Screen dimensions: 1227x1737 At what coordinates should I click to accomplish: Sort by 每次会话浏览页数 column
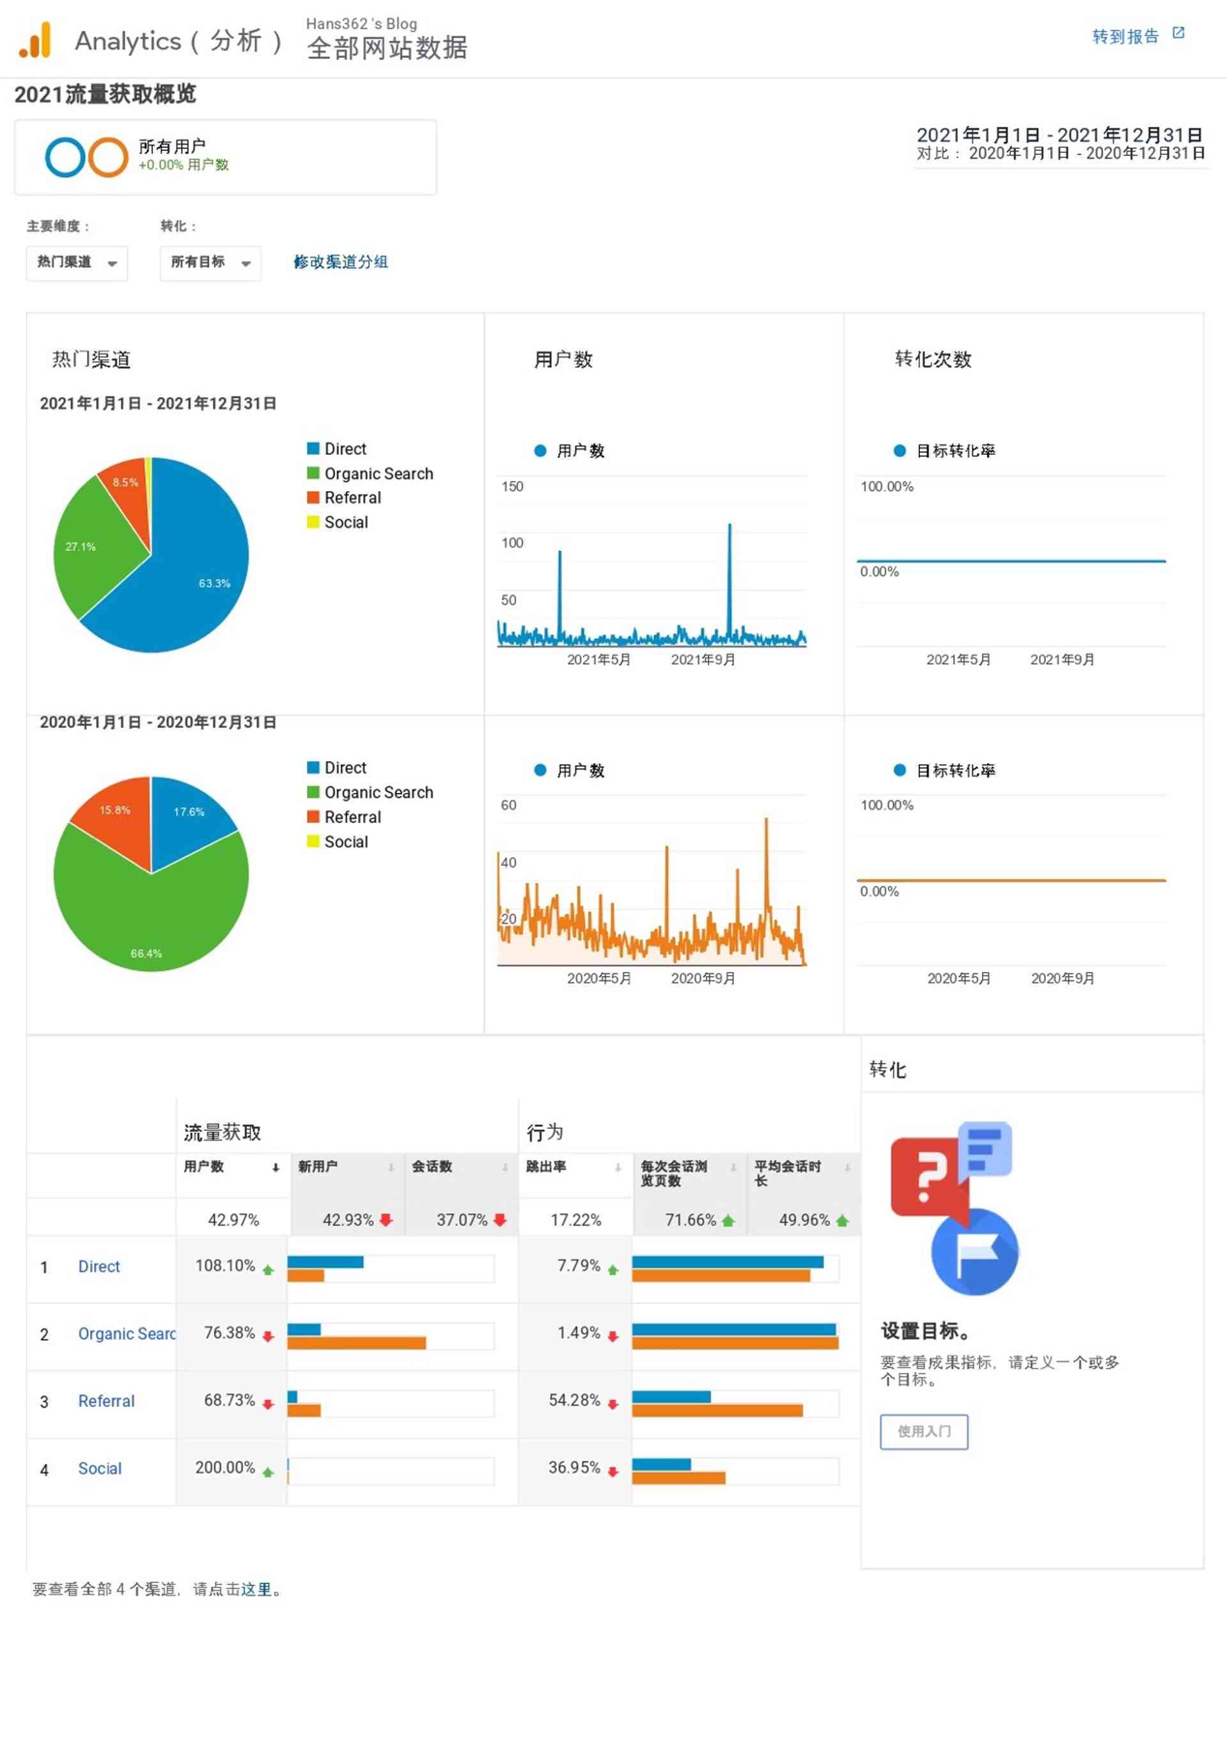[x=689, y=1174]
